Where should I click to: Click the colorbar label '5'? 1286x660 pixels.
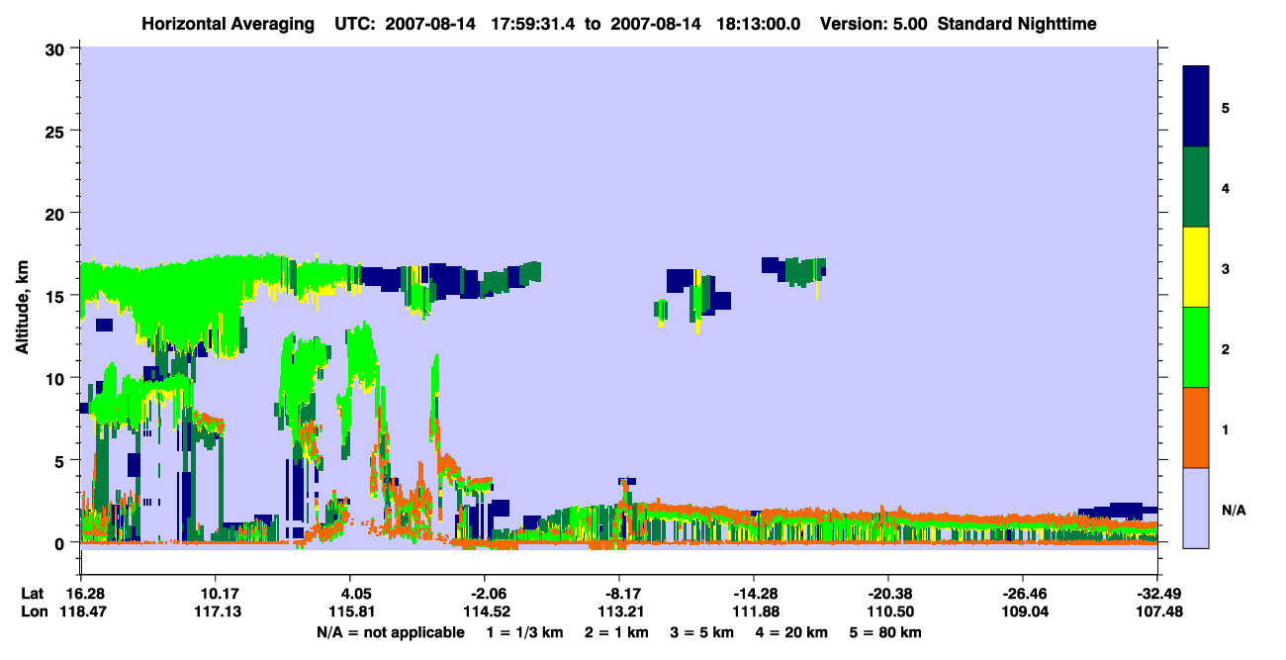coord(1226,107)
